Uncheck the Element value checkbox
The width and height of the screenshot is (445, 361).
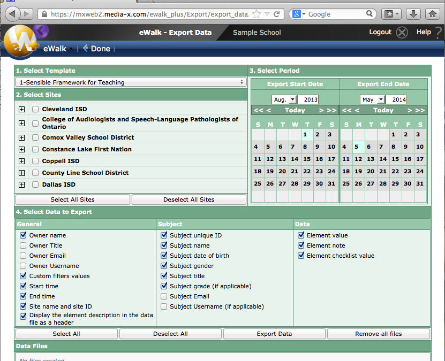pyautogui.click(x=301, y=235)
